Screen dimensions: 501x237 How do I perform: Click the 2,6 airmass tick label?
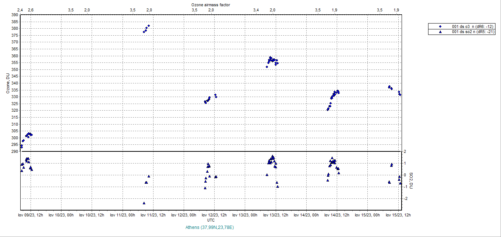coord(31,10)
